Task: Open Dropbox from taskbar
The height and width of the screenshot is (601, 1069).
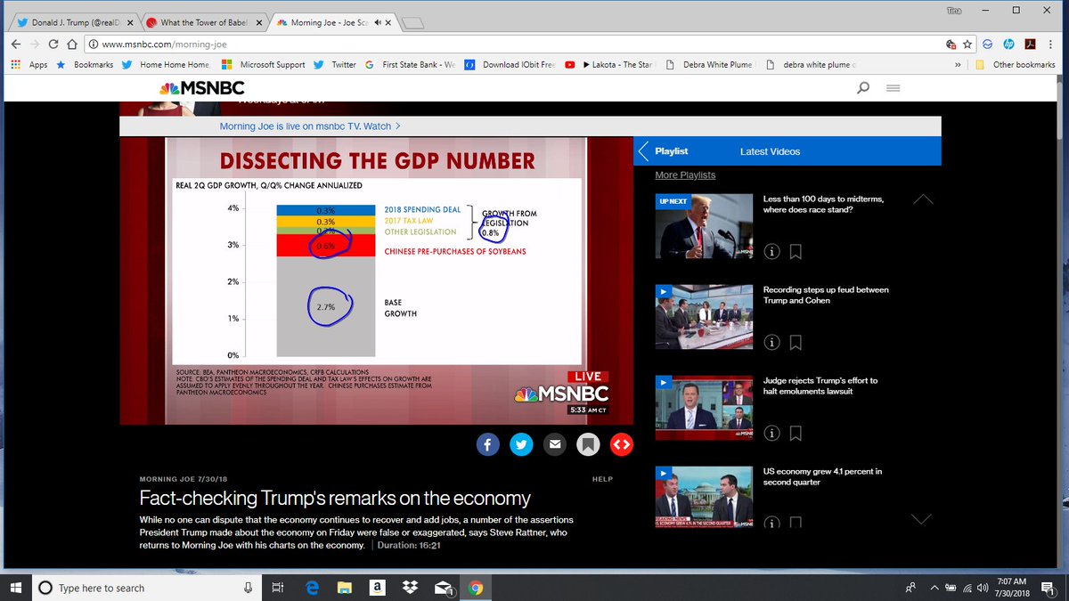Action: [x=410, y=588]
